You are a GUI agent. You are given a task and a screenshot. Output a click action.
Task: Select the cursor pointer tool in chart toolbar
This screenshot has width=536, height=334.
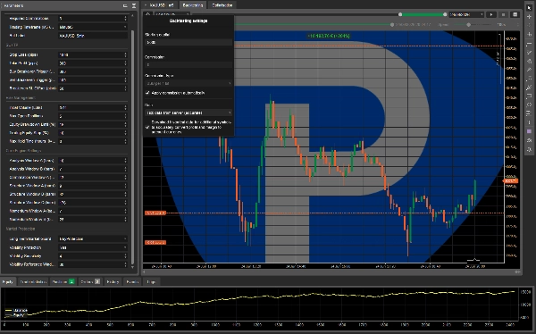[x=530, y=7]
